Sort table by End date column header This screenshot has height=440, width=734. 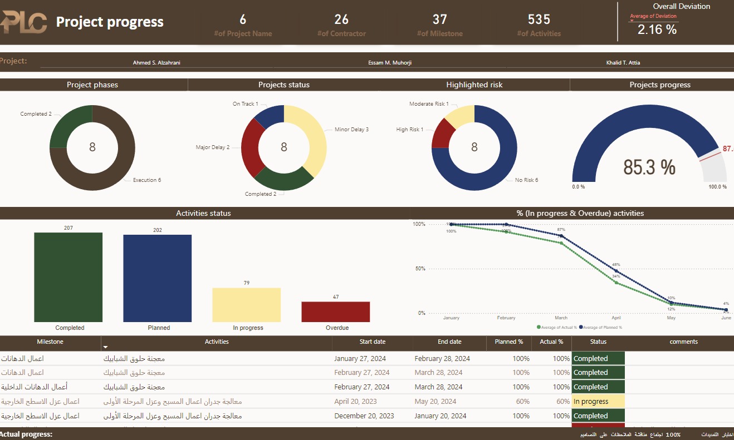tap(449, 342)
